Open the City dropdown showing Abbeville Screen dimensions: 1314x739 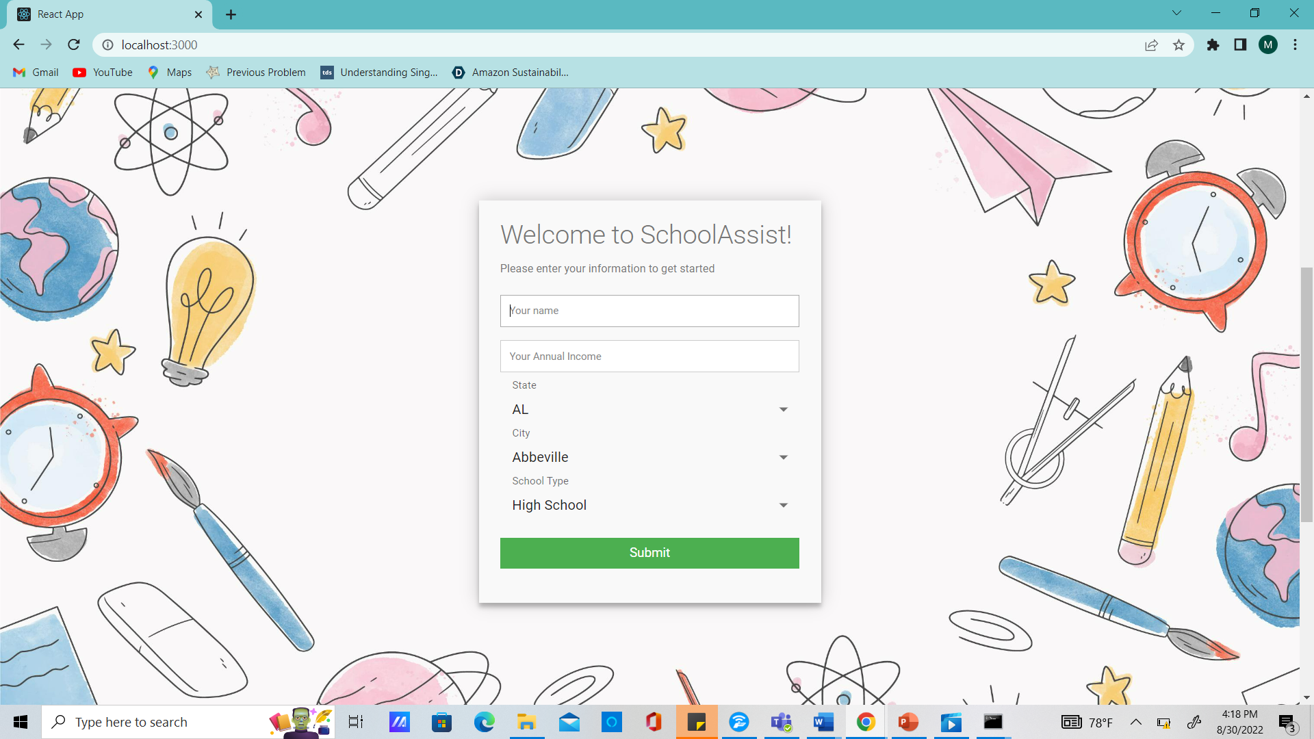click(x=649, y=457)
